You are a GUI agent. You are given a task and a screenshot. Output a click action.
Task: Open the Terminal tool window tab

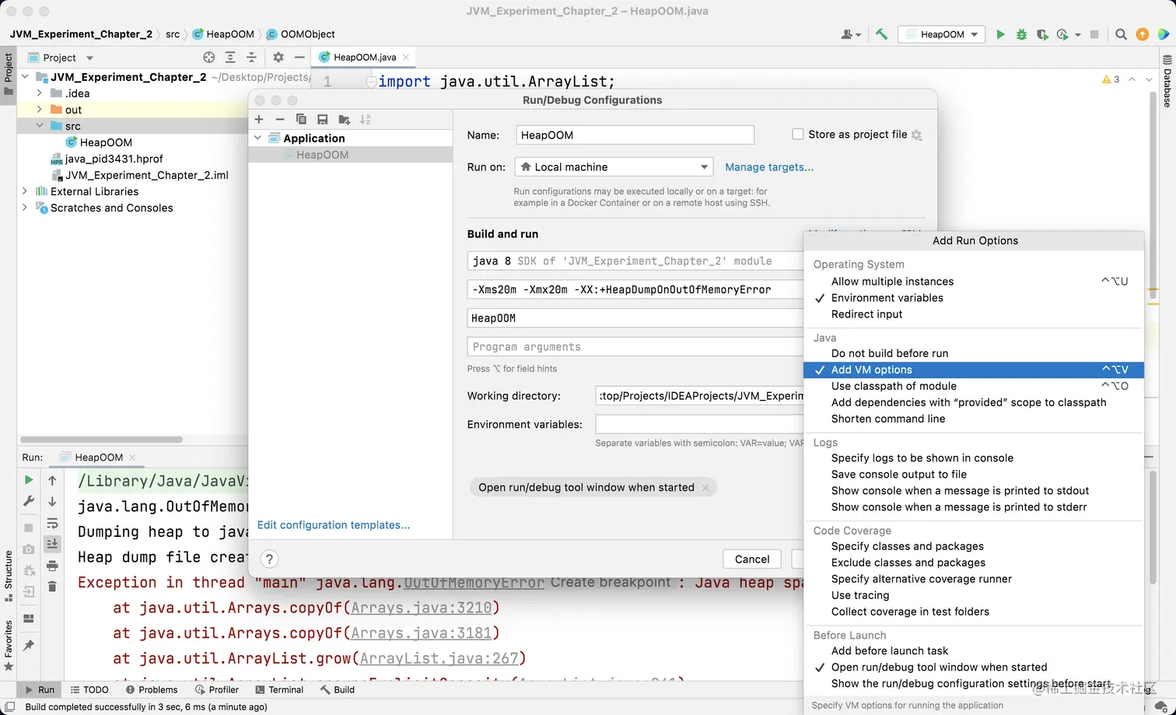pos(278,690)
